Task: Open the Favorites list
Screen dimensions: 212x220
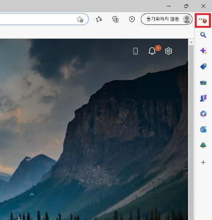Action: point(99,19)
